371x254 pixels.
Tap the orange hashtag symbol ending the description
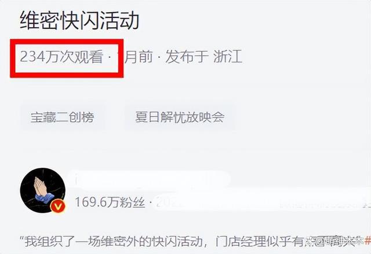[x=368, y=241]
